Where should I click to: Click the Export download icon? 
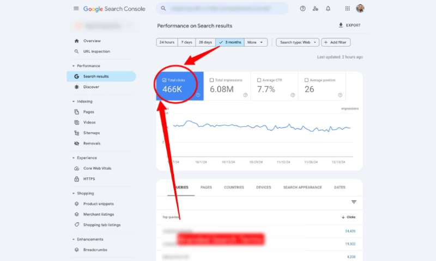341,25
